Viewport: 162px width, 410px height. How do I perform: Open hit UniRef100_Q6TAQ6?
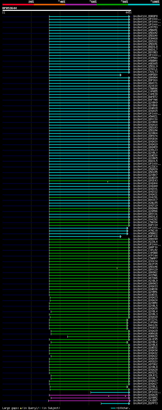click(x=145, y=278)
